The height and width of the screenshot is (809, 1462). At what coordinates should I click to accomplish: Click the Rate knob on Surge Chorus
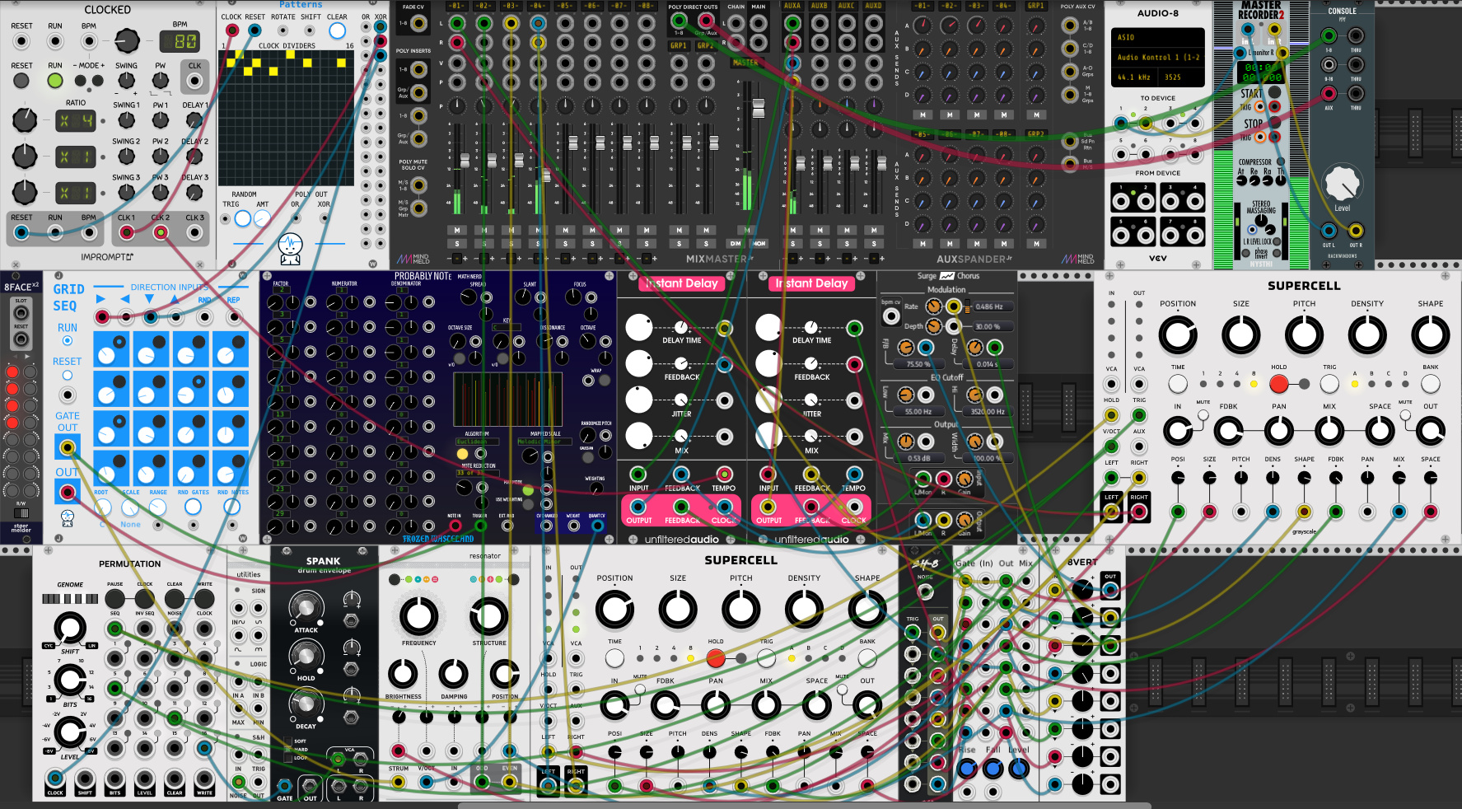[x=933, y=306]
